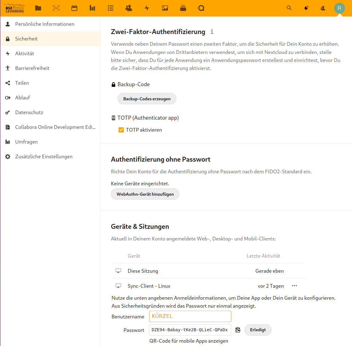Open the Barrierefreiheit settings section

coord(32,68)
